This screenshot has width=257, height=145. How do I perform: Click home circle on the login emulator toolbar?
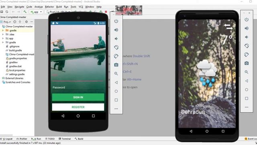[116, 91]
